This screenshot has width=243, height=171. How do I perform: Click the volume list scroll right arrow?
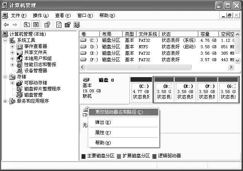coord(231,67)
